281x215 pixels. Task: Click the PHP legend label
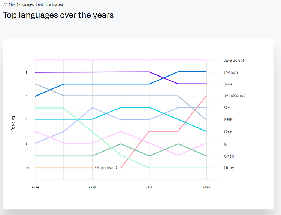[228, 120]
